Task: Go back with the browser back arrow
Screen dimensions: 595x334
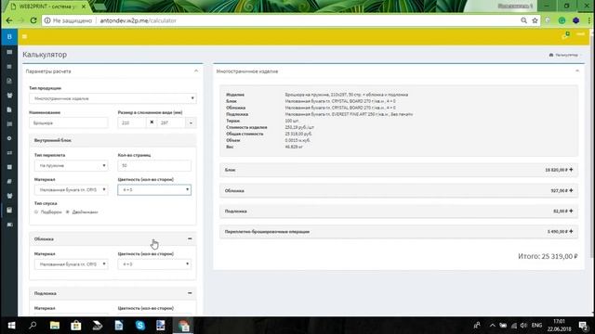Action: point(9,20)
